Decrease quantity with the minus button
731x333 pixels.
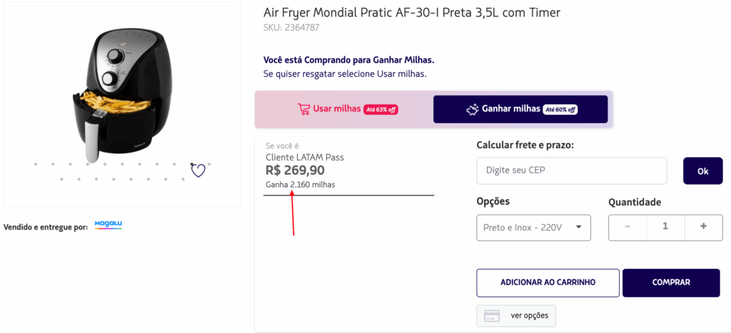[627, 227]
